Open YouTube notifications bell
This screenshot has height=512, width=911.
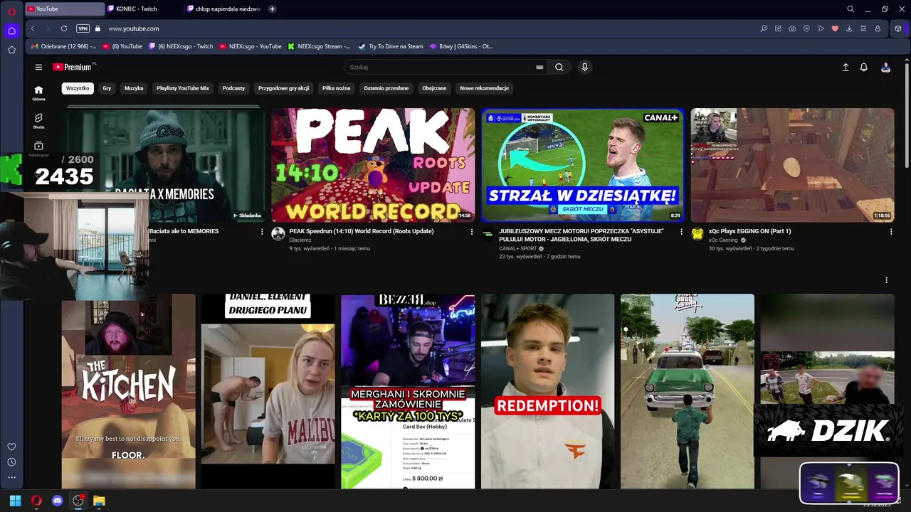864,67
